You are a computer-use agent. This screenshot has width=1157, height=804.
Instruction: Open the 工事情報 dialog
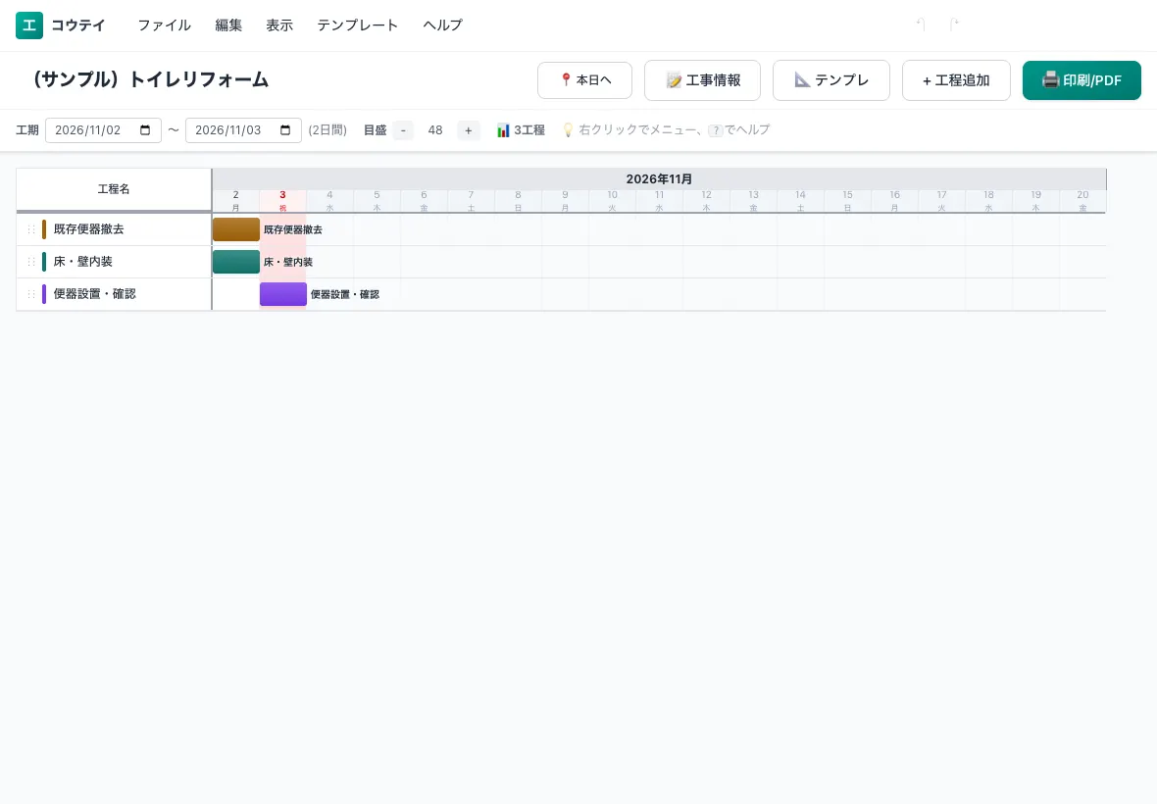click(702, 80)
